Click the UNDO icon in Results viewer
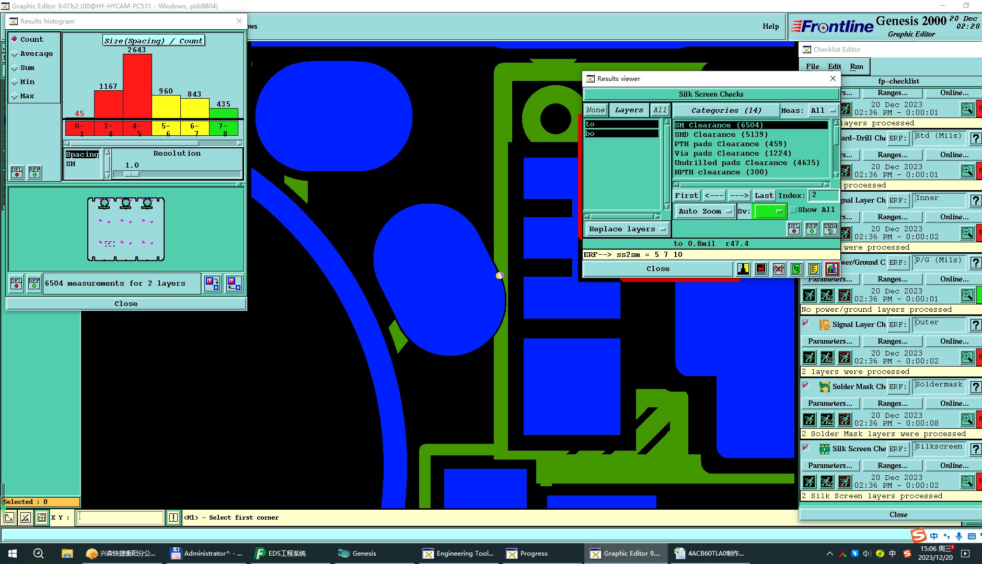Image resolution: width=982 pixels, height=564 pixels. pyautogui.click(x=830, y=229)
